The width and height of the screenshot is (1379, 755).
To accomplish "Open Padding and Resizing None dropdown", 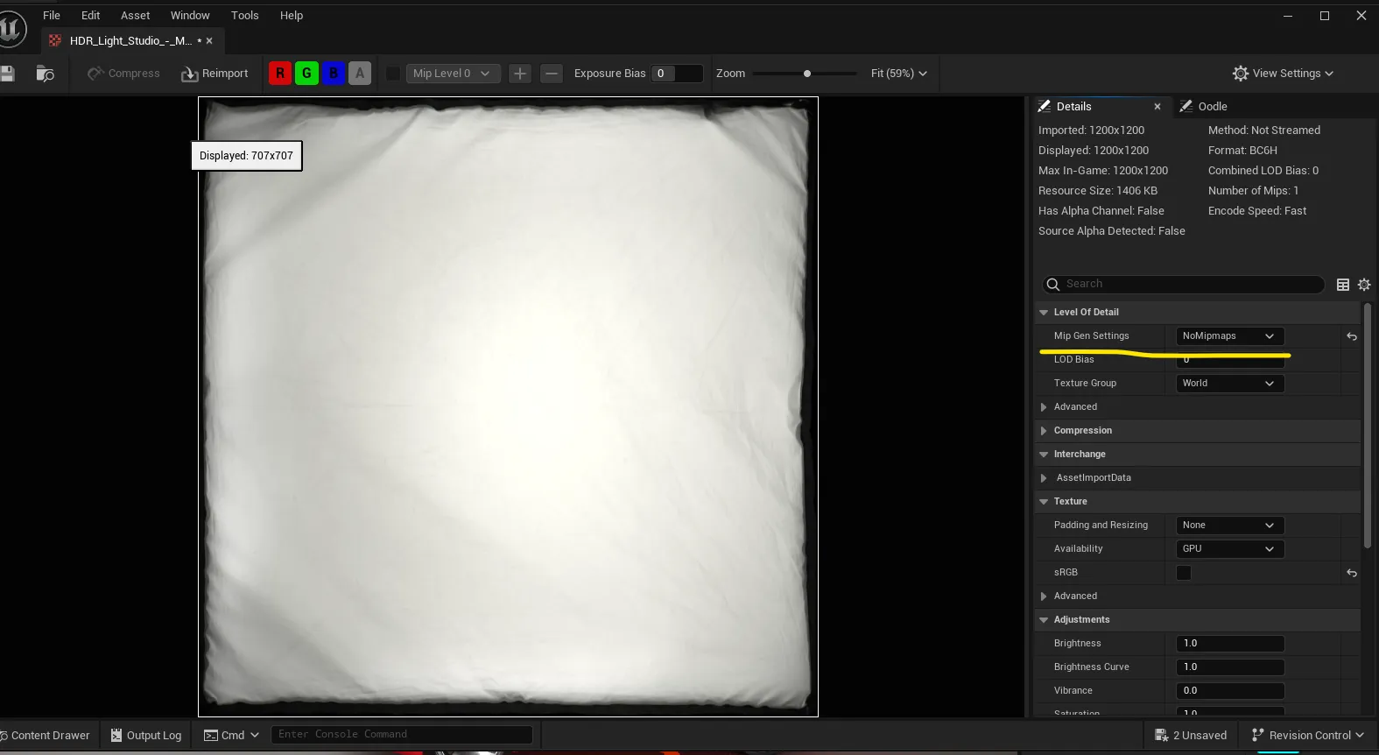I will (1229, 526).
